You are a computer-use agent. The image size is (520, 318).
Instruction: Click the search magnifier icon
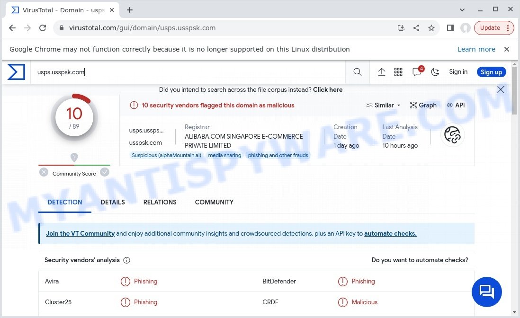click(x=357, y=72)
